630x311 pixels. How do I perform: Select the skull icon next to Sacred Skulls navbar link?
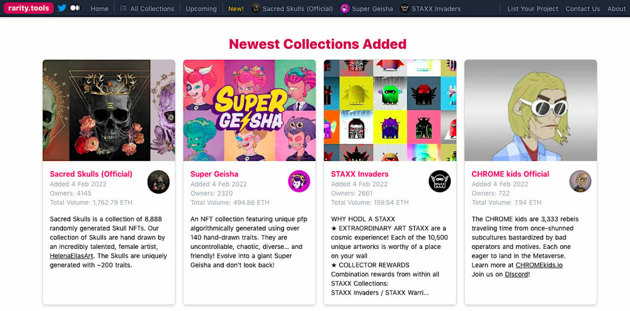click(255, 8)
